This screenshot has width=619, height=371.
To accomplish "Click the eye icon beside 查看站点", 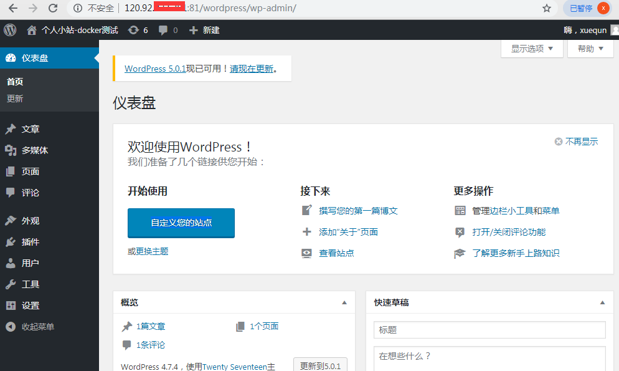I will point(307,253).
